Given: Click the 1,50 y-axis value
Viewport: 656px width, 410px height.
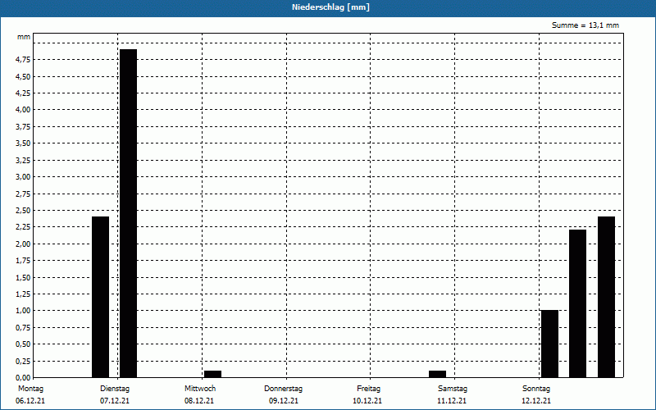Looking at the screenshot, I should click(x=23, y=277).
